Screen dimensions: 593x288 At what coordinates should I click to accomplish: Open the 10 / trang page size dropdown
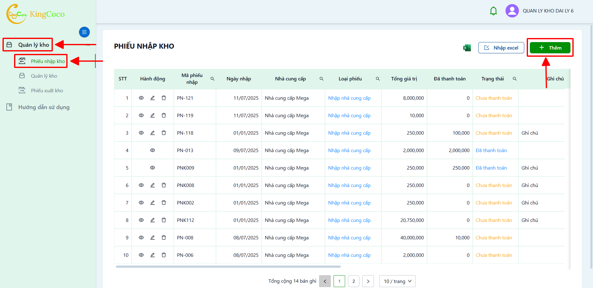398,281
